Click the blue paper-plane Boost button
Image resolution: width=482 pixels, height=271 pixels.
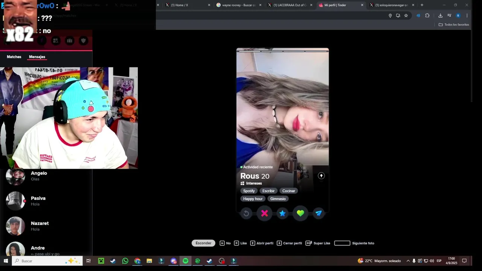319,213
